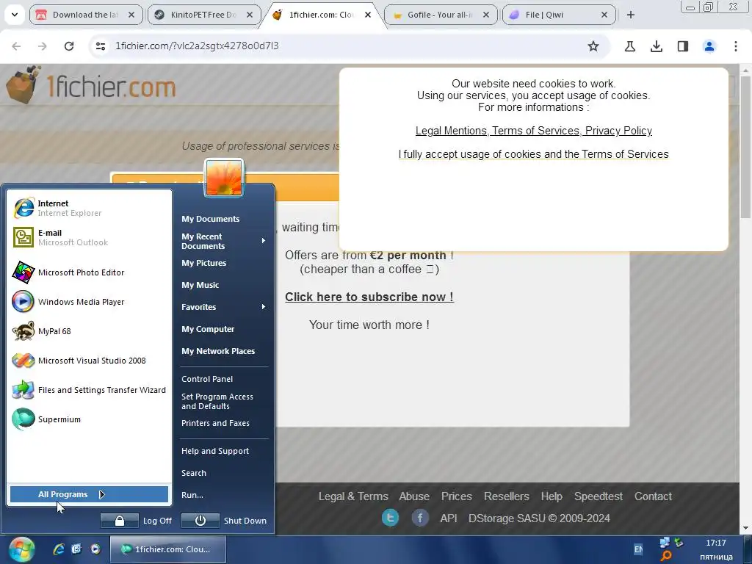Click the lock Log Off icon
This screenshot has height=564, width=752.
click(x=120, y=521)
